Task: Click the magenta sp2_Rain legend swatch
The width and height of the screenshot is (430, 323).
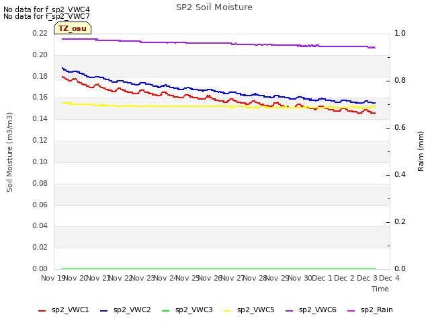Action: click(x=351, y=311)
